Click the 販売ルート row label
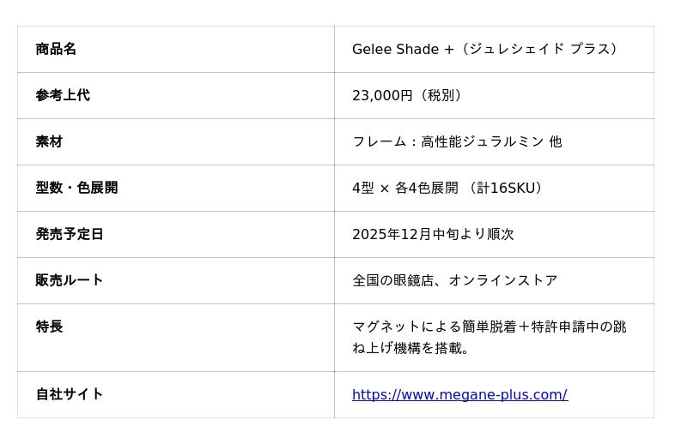Screen dimensions: 687x444 pos(70,280)
